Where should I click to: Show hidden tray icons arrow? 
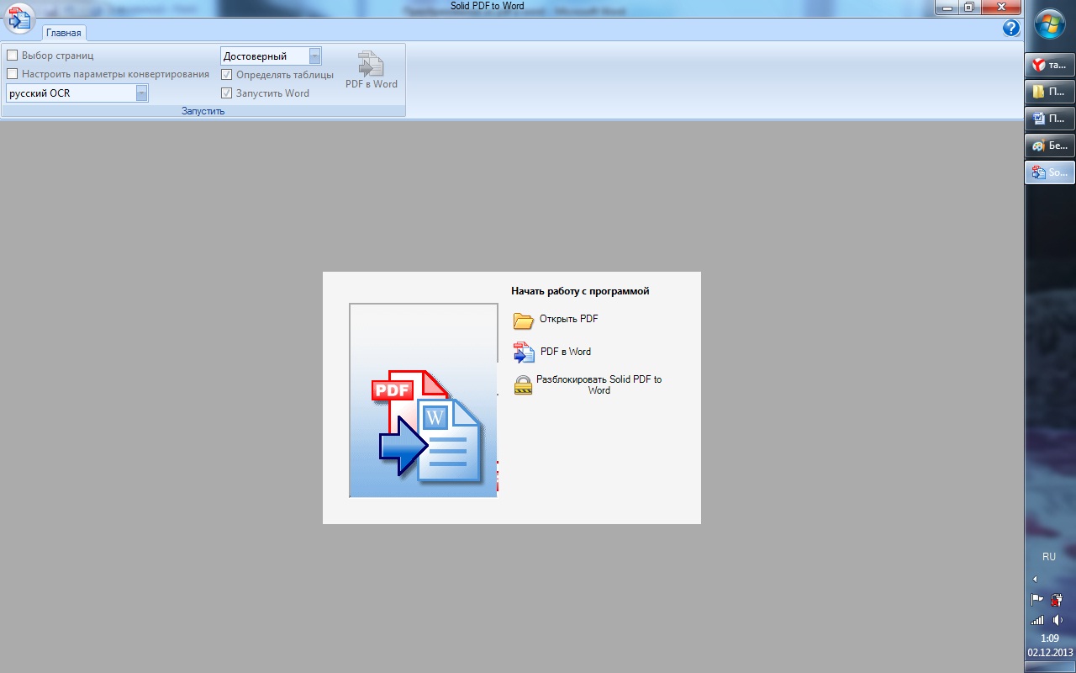point(1035,579)
